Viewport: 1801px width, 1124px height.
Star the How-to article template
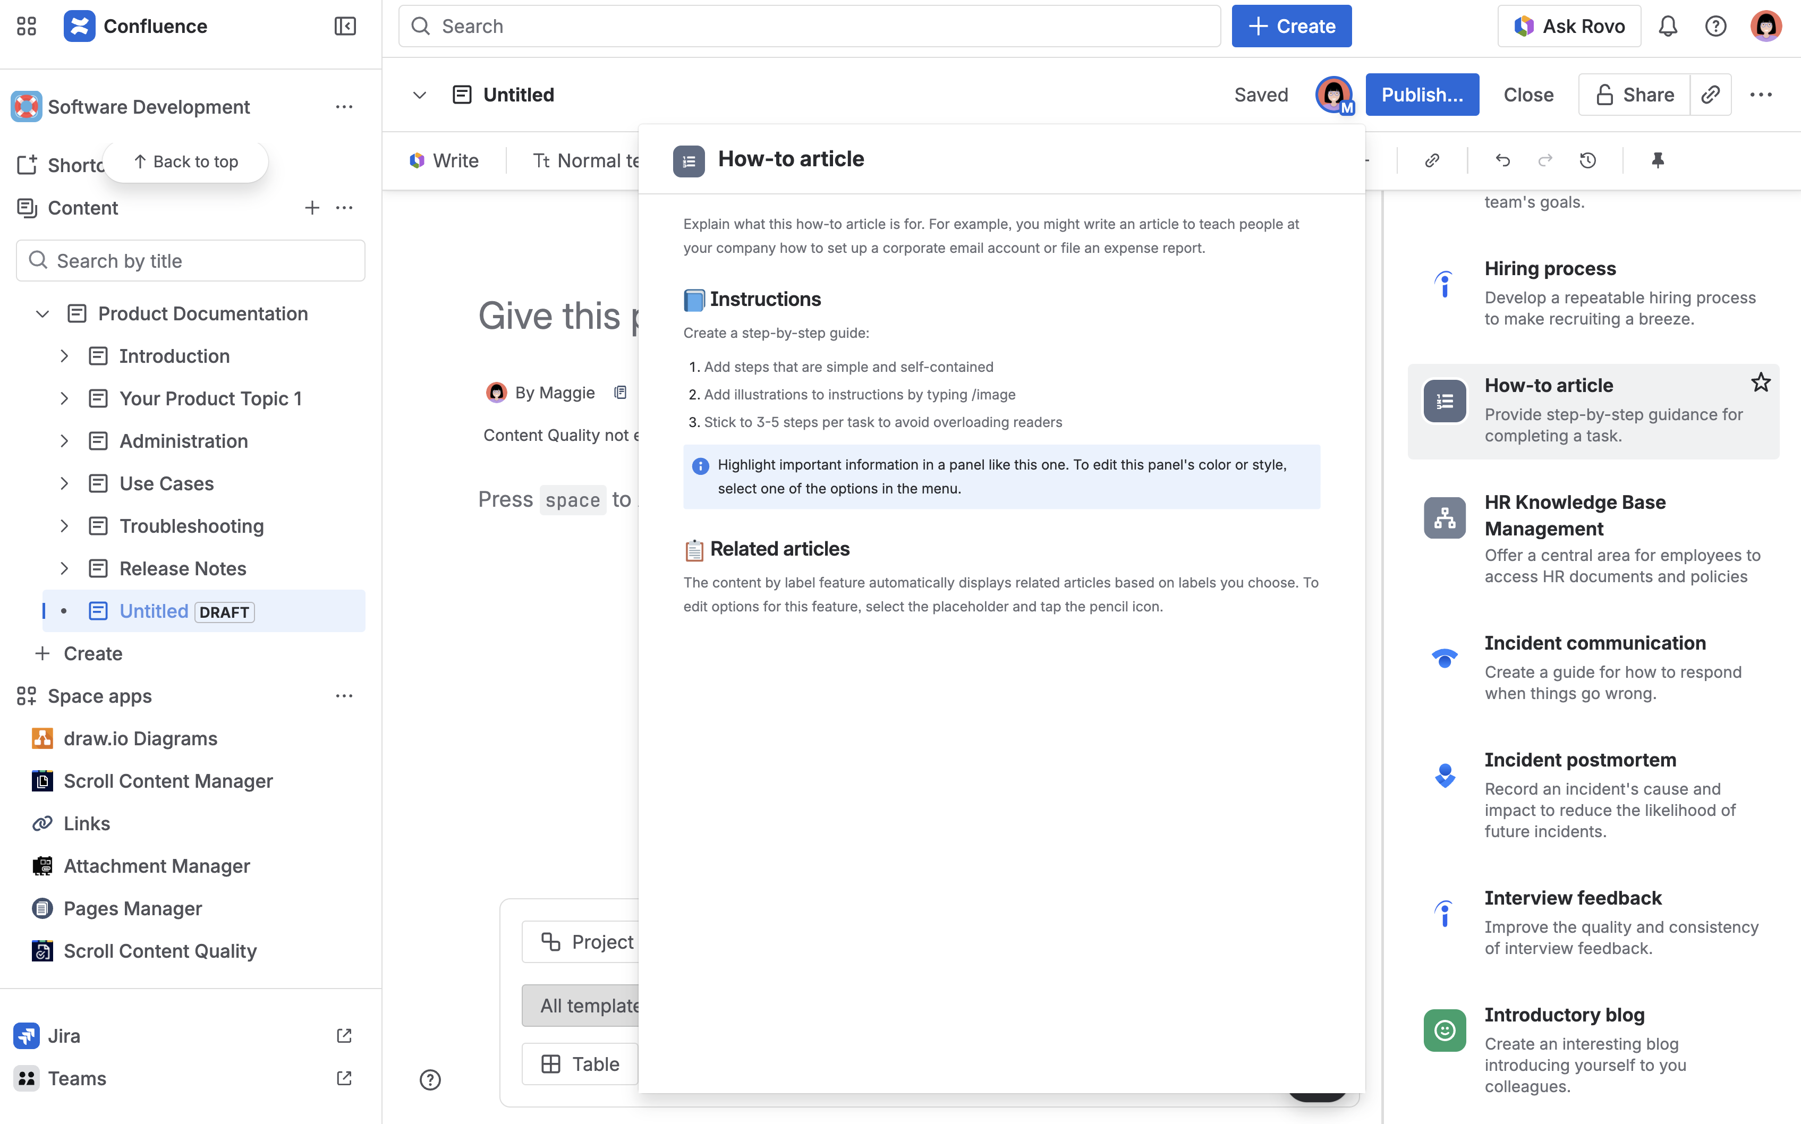click(1760, 382)
